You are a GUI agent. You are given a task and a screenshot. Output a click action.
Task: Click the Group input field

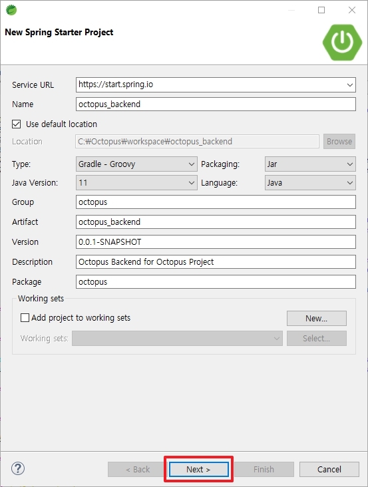[x=216, y=202]
